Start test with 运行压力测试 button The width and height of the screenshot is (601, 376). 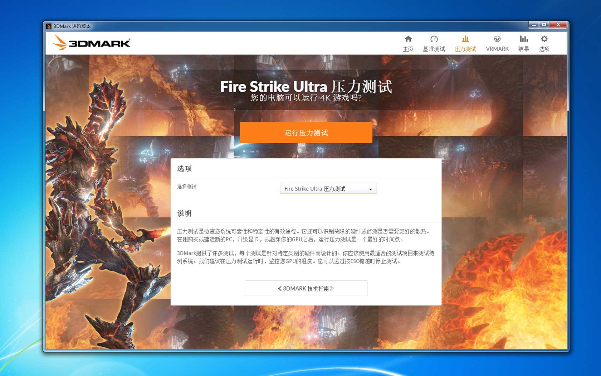[x=306, y=132]
